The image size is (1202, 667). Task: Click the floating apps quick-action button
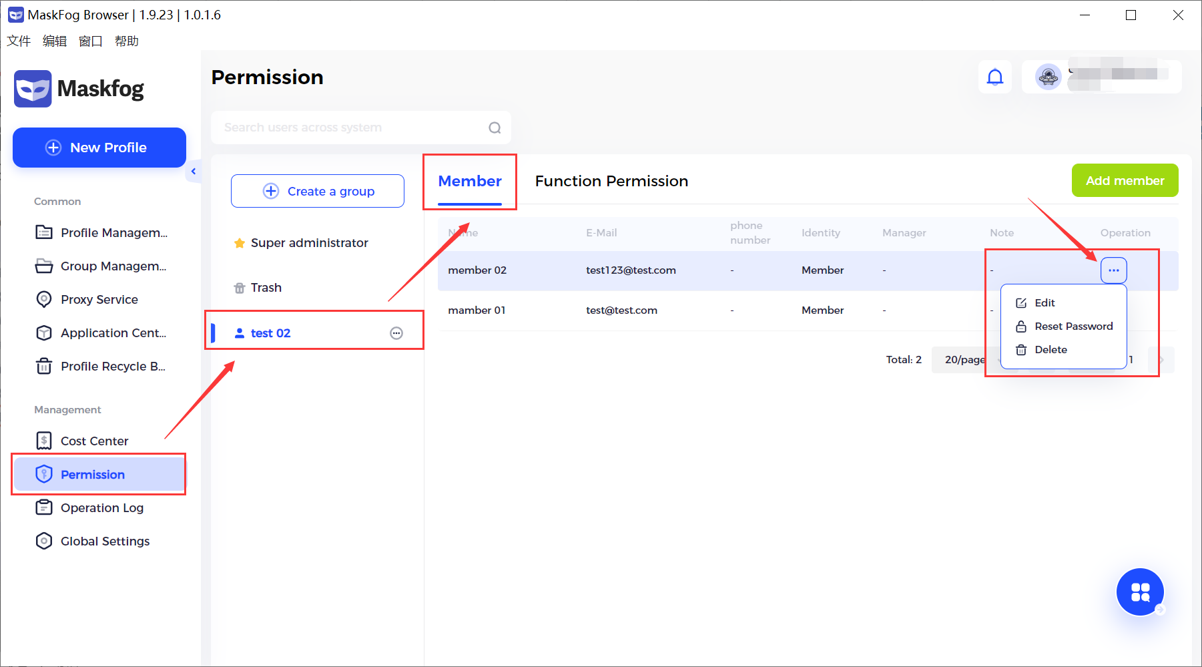point(1140,592)
